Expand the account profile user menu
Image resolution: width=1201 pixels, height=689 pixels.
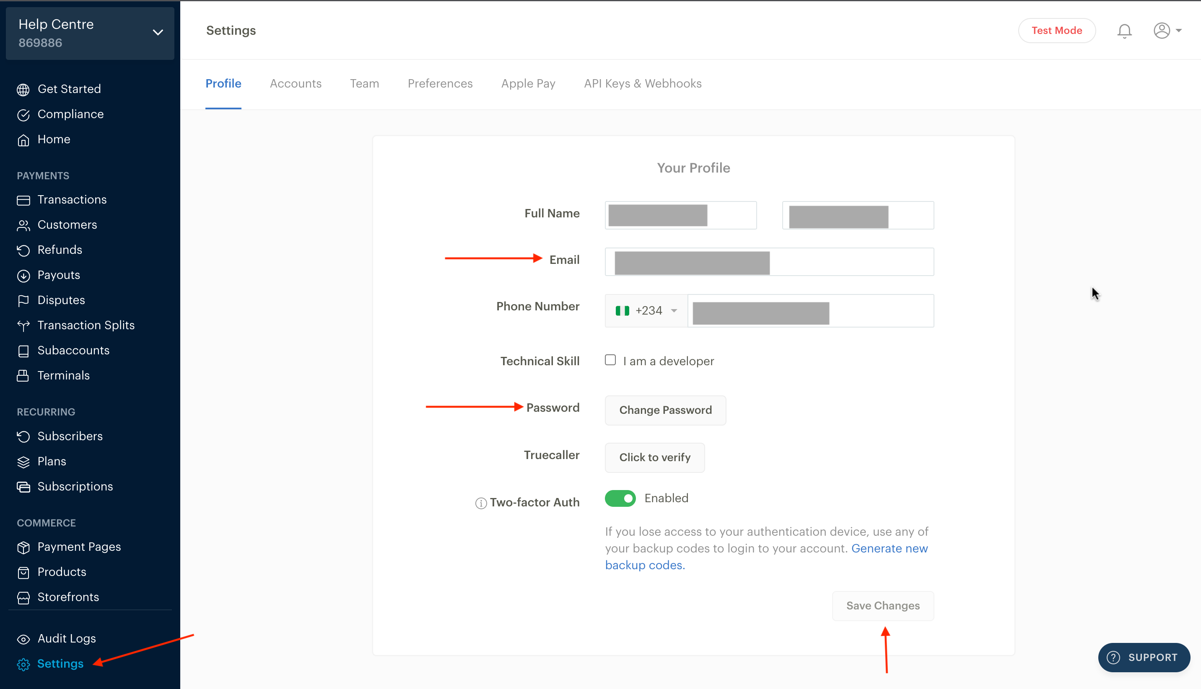tap(1165, 31)
